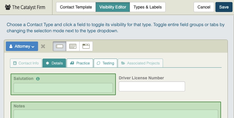Click the Salutation text input
Screen dimensions: 234x118
tap(63, 88)
